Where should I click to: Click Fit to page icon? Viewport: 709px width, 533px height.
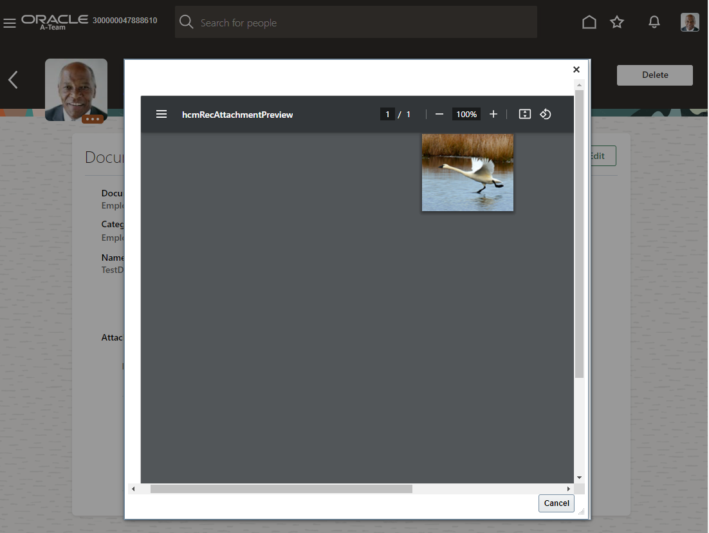(x=524, y=114)
